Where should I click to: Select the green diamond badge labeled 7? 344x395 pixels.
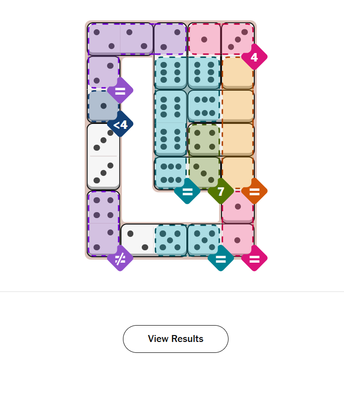pos(221,191)
